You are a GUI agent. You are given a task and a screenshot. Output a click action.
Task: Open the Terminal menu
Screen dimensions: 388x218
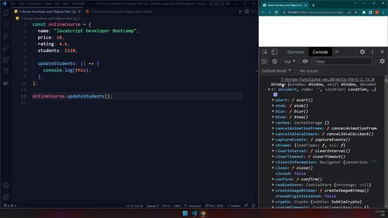(78, 4)
